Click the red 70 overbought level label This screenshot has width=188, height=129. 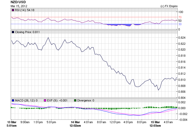[180, 17]
